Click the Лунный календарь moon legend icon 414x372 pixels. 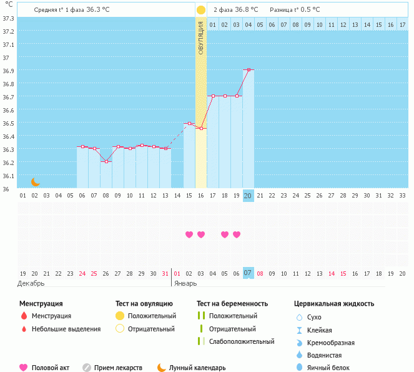point(162,368)
